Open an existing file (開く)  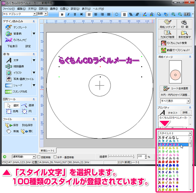27,131
